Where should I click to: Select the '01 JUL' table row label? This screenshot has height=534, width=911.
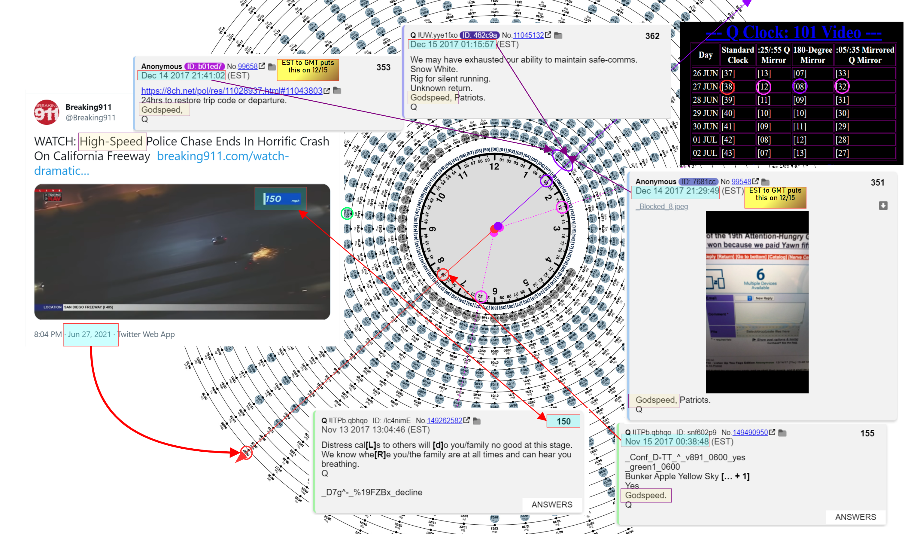pos(705,140)
